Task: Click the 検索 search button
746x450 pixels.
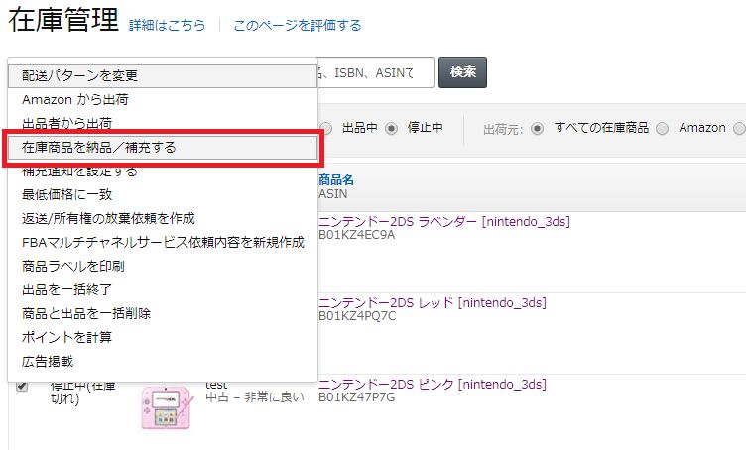Action: click(x=462, y=72)
